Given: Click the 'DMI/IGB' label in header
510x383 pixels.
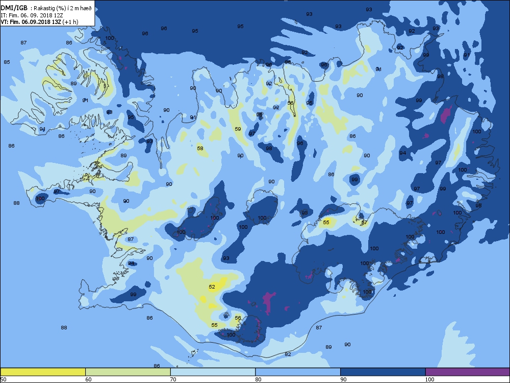Looking at the screenshot, I should (14, 9).
